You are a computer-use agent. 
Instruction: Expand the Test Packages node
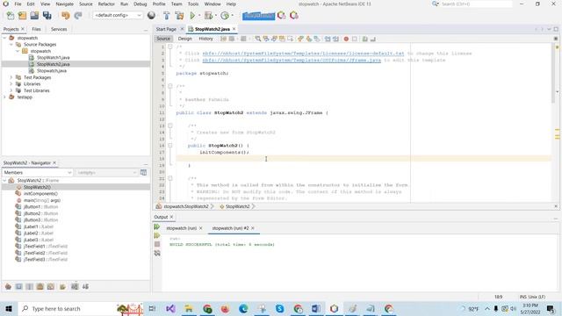pos(11,77)
